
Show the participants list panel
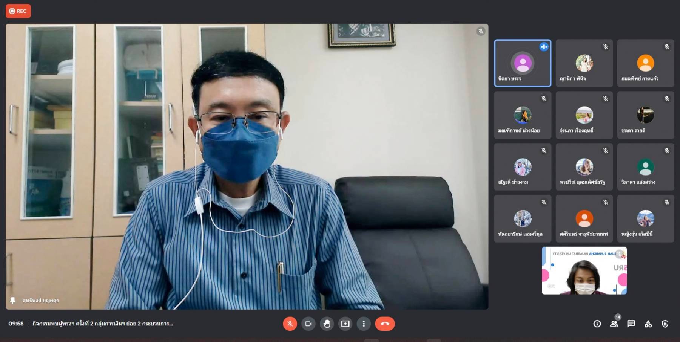[x=614, y=324]
